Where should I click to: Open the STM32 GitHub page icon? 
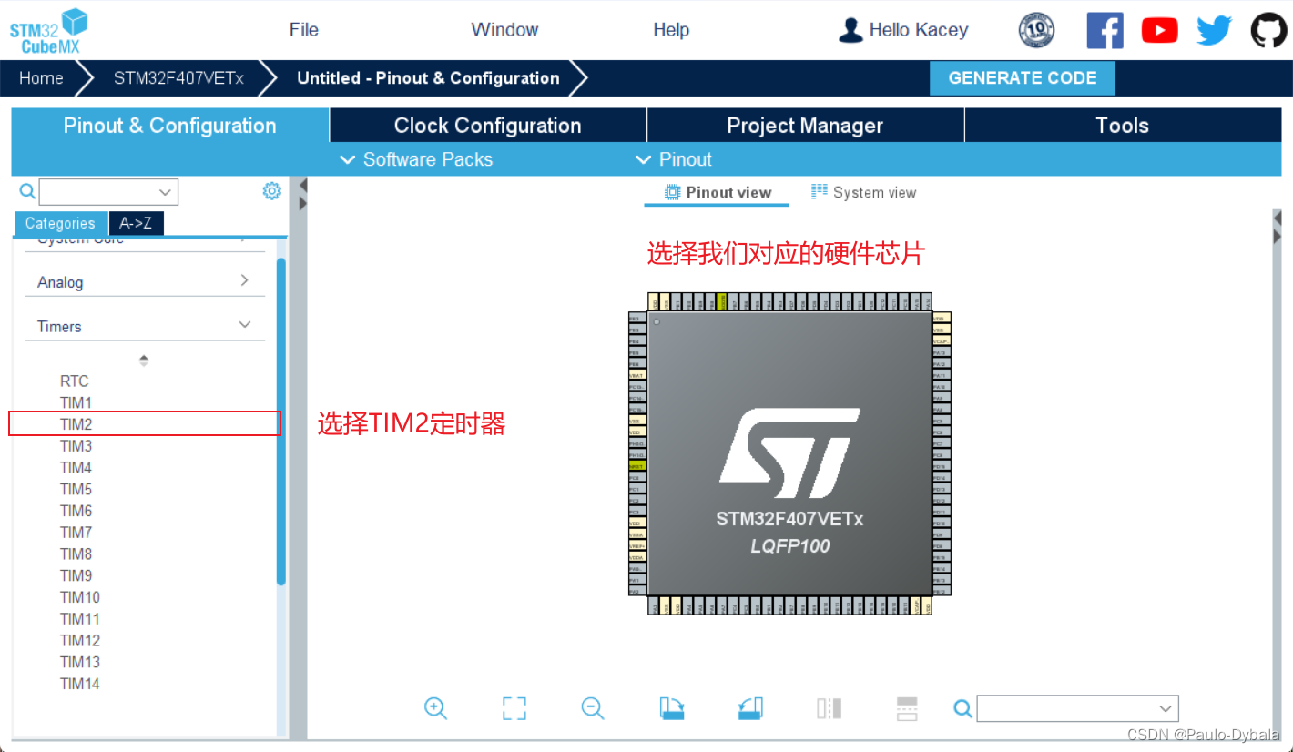[1268, 29]
